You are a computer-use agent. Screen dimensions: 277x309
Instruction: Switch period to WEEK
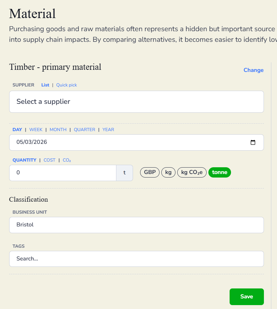pyautogui.click(x=36, y=130)
